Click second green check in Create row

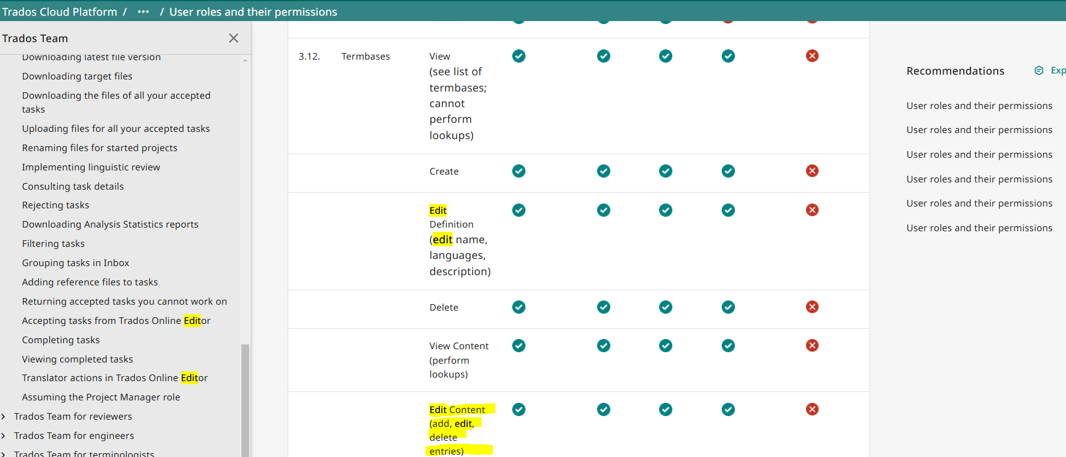point(604,171)
